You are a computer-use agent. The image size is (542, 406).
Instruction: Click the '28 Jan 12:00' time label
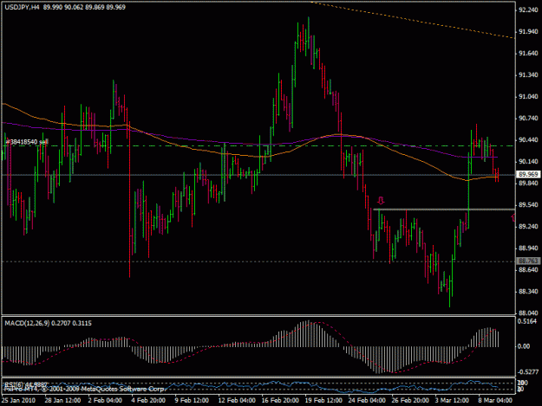coord(63,401)
